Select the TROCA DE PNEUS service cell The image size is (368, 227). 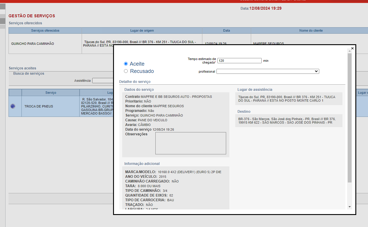click(39, 106)
